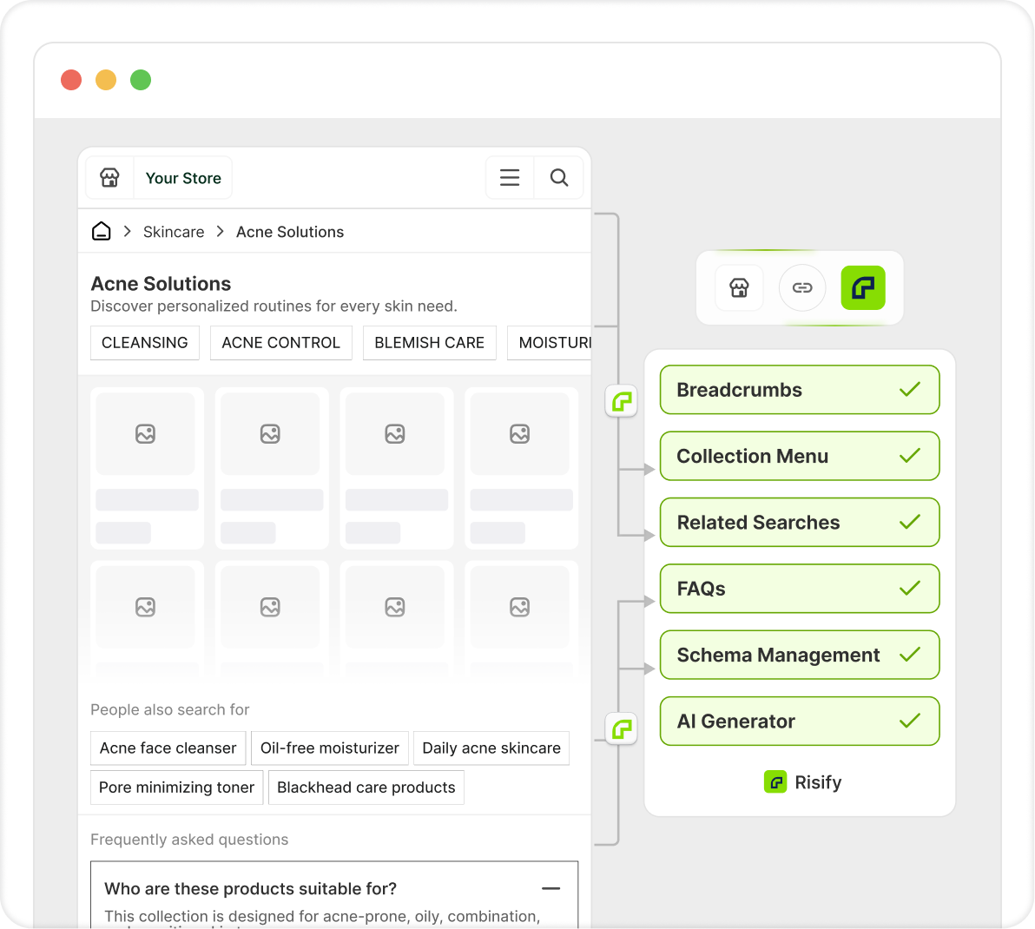Select the green Risify badge icon
This screenshot has width=1035, height=929.
coord(862,287)
